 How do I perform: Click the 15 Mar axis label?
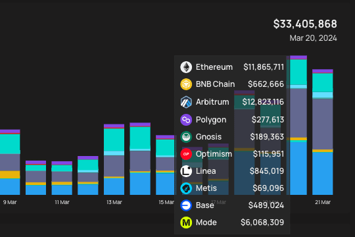(x=166, y=202)
